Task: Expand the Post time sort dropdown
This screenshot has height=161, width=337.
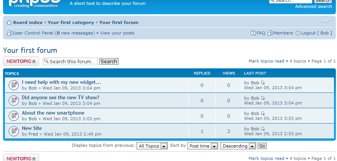Action: click(203, 146)
